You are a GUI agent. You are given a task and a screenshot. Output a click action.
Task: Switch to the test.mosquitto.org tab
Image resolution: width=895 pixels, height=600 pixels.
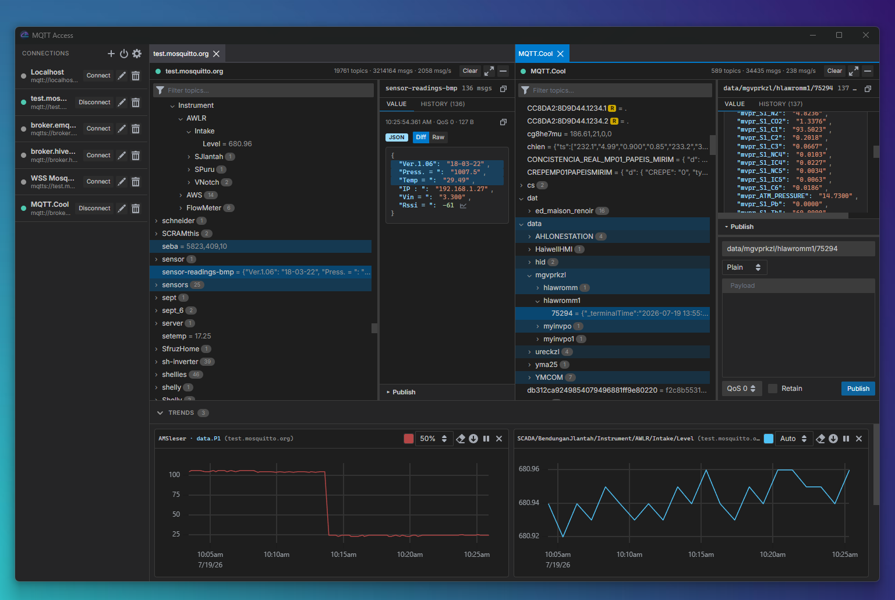click(x=181, y=54)
